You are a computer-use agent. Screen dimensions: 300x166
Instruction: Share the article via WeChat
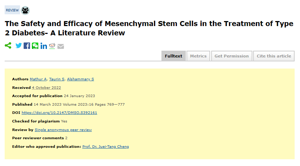35,46
